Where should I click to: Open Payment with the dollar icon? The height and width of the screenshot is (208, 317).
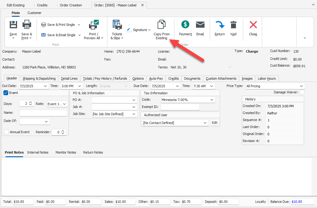point(185,24)
